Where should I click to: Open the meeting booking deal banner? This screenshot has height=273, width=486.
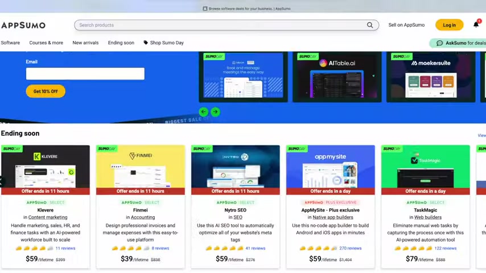click(244, 77)
